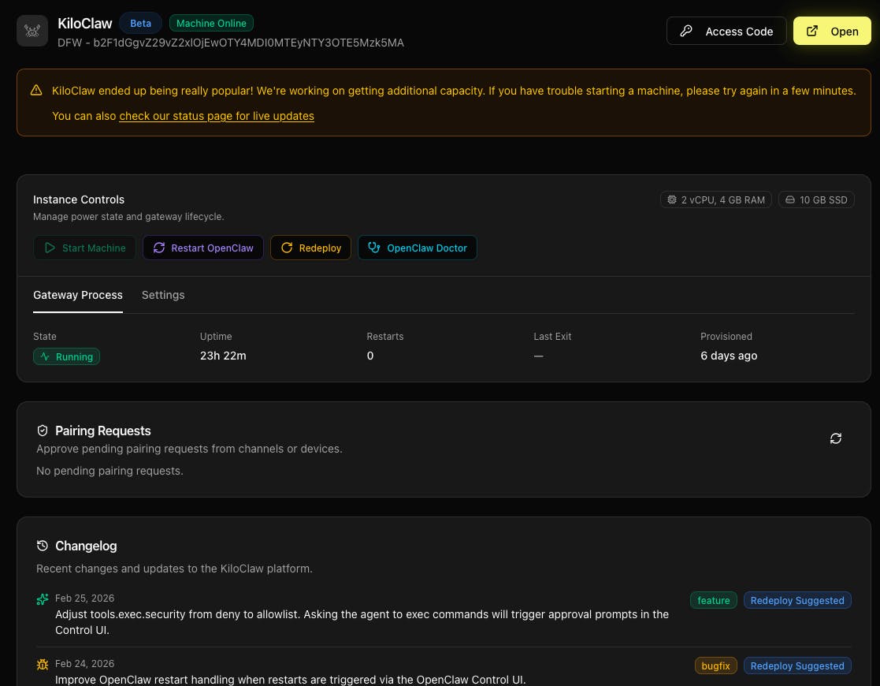The width and height of the screenshot is (880, 686).
Task: Click the KiloClaw title text
Action: click(85, 23)
